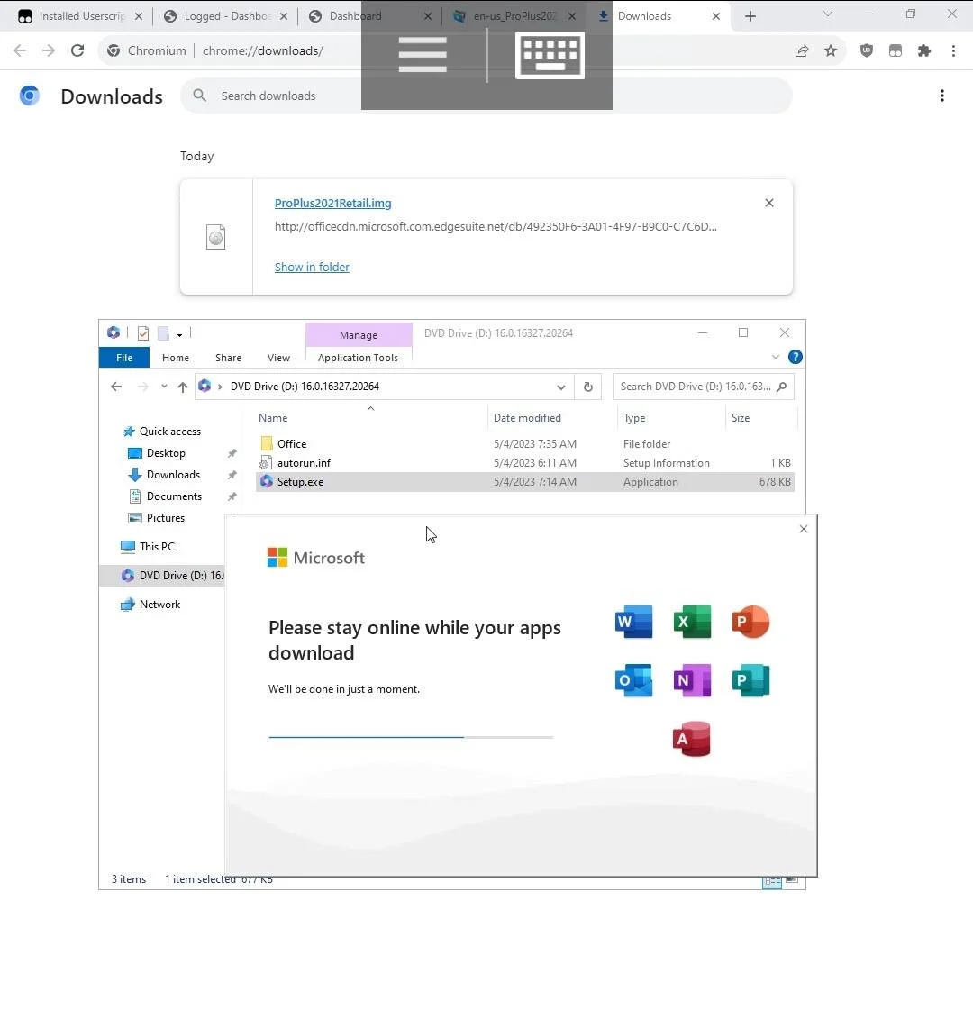Viewport: 973px width, 1010px height.
Task: Click the browser back arrow
Action: click(20, 50)
